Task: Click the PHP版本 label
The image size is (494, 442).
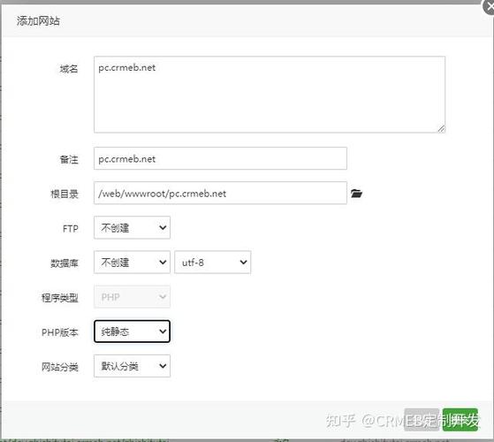Action: pos(60,332)
